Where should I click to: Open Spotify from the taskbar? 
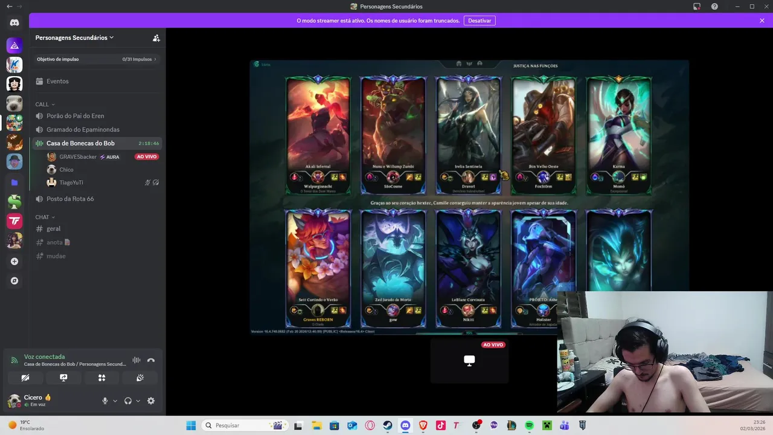coord(529,425)
